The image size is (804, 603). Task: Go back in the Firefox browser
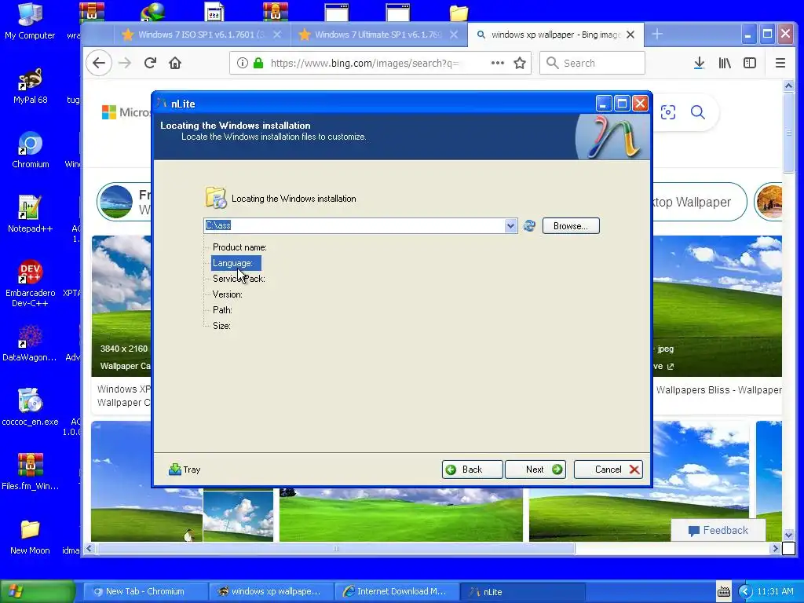(x=99, y=63)
